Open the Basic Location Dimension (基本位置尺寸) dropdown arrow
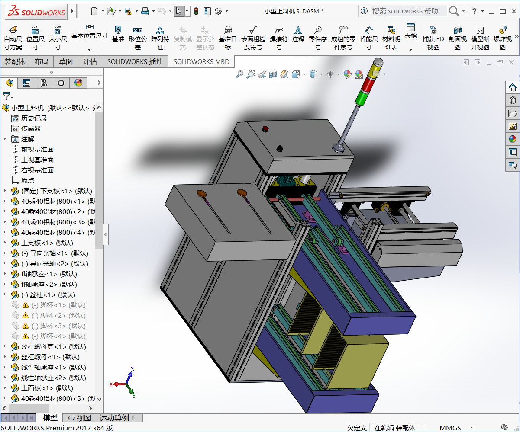 point(90,49)
